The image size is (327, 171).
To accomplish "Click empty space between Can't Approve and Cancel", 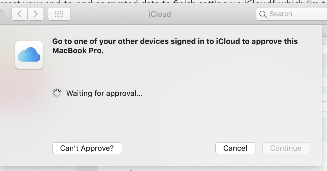I will (168, 148).
